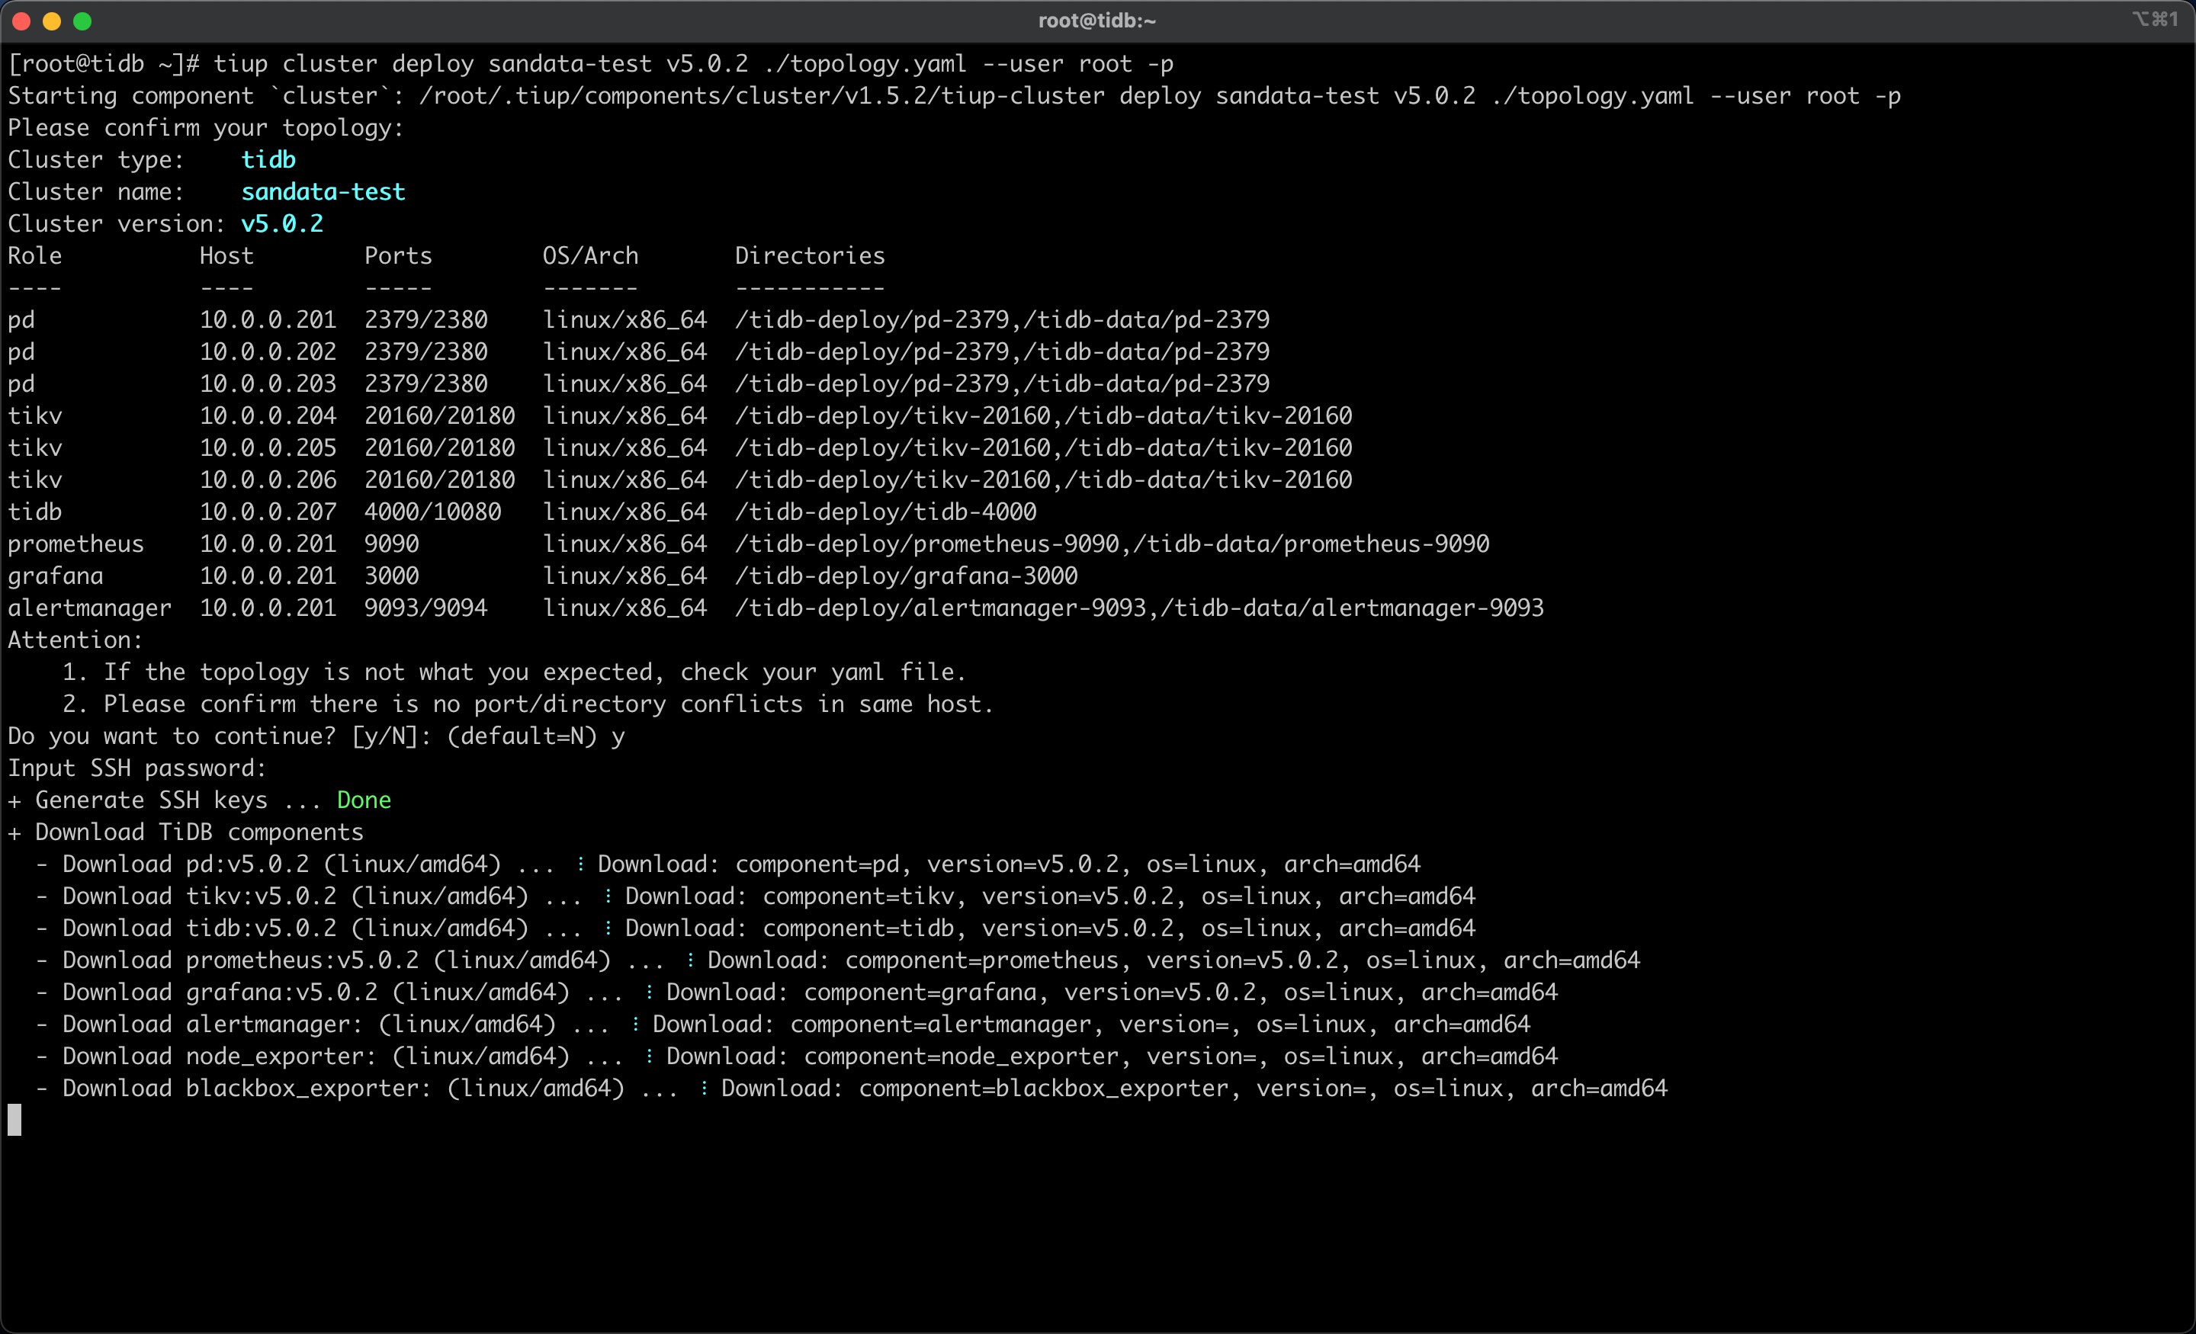The height and width of the screenshot is (1334, 2196).
Task: Click ports 4000/10080 in tidb row
Action: tap(433, 512)
